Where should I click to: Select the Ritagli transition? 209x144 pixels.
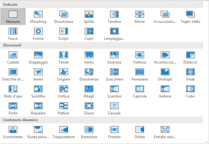point(89,91)
